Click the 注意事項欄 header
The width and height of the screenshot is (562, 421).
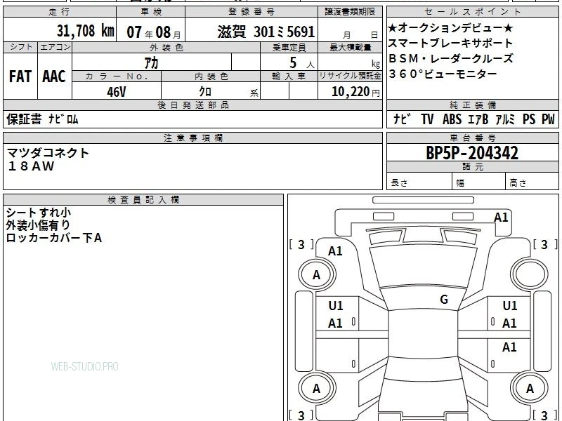coord(192,138)
